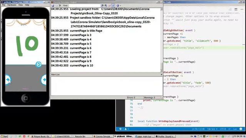Click first binoculars find icon in Output toolbar
This screenshot has width=246, height=138.
pyautogui.click(x=102, y=5)
